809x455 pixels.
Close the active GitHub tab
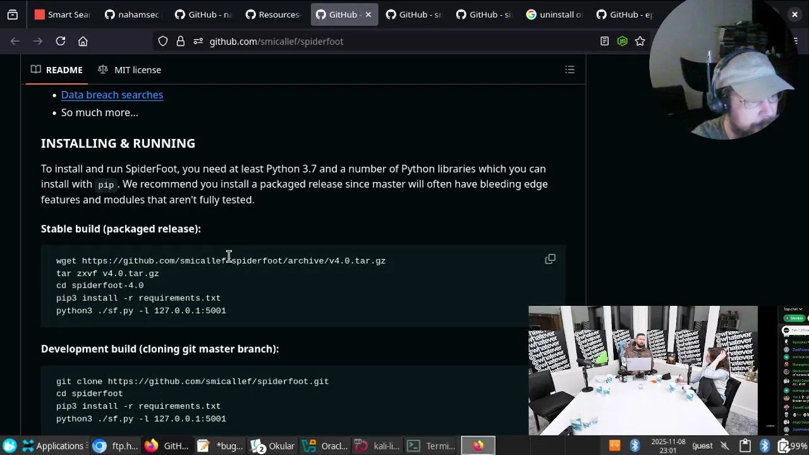tap(368, 15)
